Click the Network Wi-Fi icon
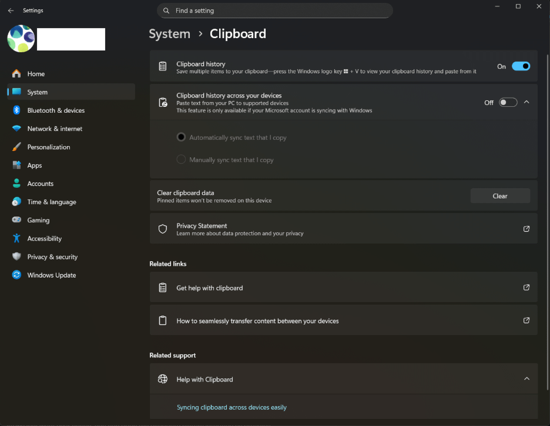Screen dimensions: 550x426 click(x=16, y=129)
